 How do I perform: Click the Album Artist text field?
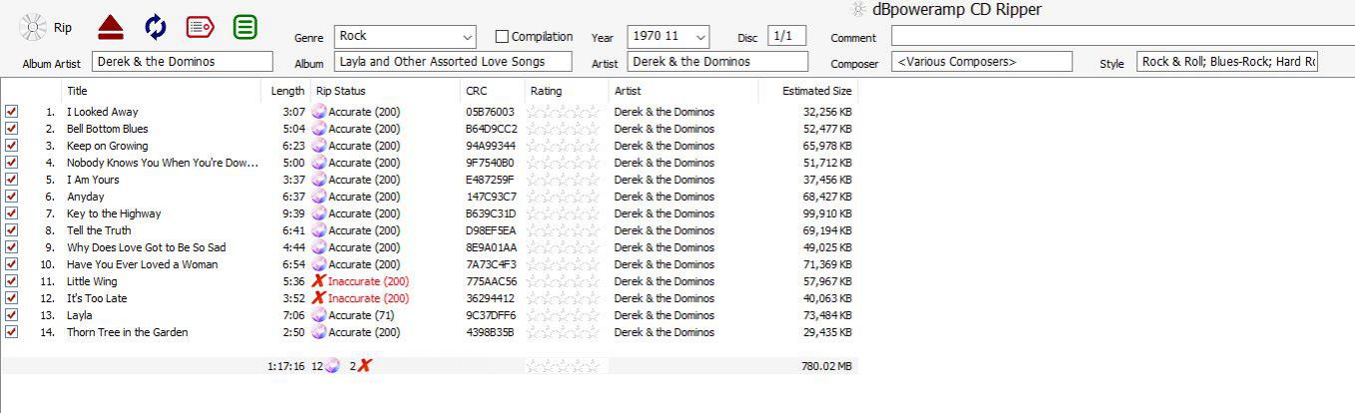(x=182, y=62)
